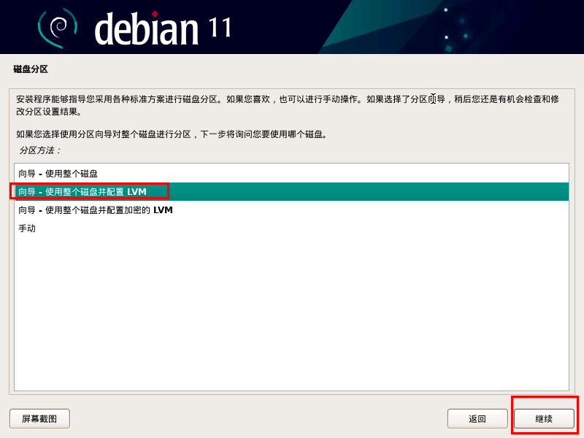Choose '向导 - 使用整个磁盘并配置加密的 LVM'
This screenshot has width=584, height=438.
tap(291, 210)
